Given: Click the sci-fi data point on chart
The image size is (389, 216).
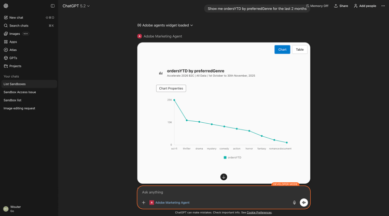Looking at the screenshot, I should tap(174, 100).
